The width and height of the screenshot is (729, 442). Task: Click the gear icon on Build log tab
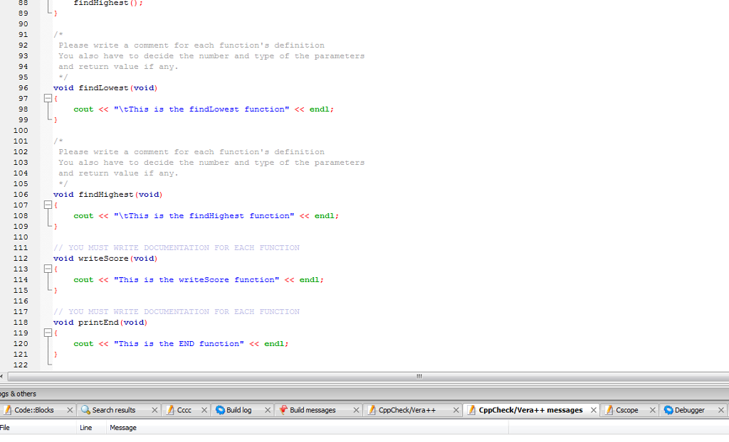pos(220,410)
